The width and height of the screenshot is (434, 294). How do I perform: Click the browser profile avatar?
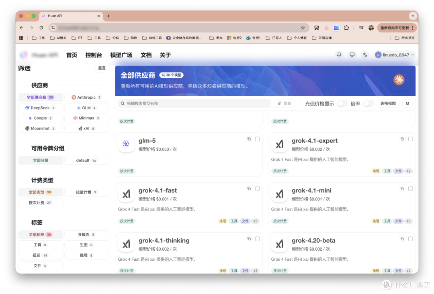[371, 28]
